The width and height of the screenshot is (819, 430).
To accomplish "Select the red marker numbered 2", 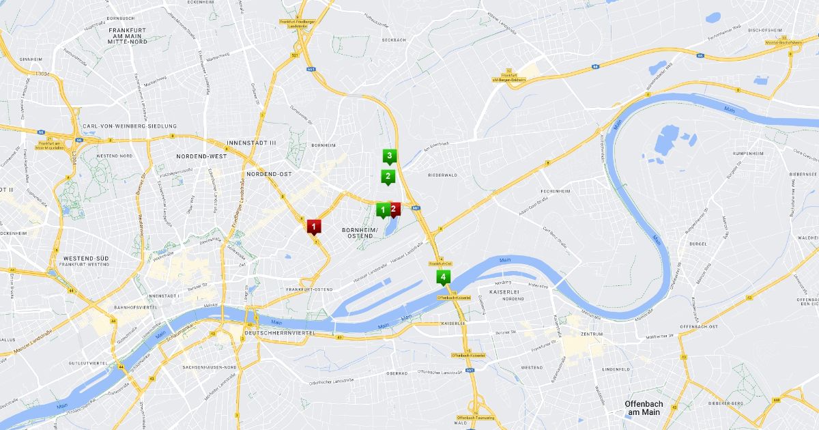I will coord(394,210).
